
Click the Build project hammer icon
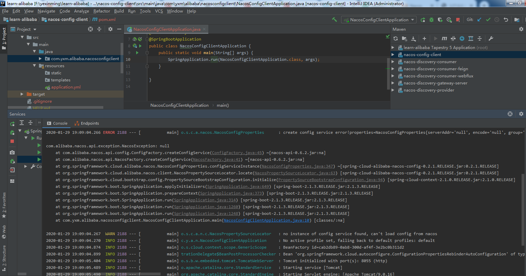(x=334, y=20)
